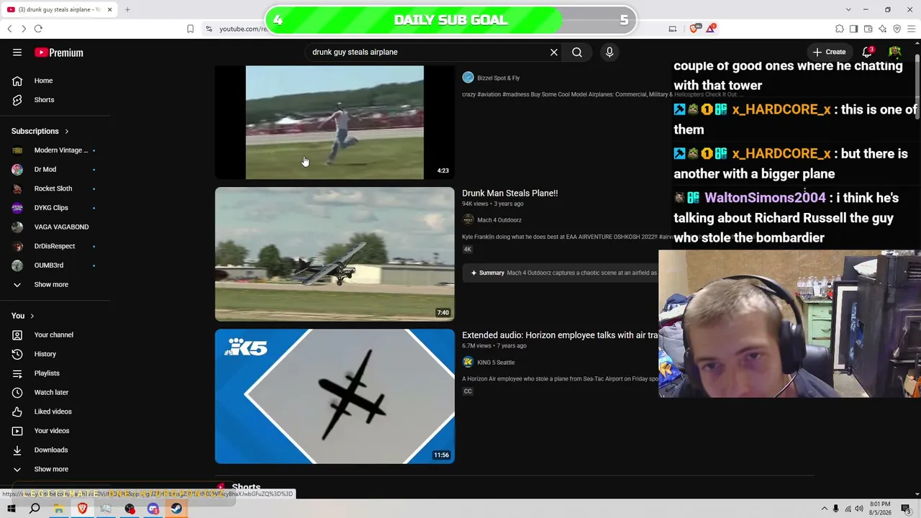Click the Create button

pyautogui.click(x=829, y=52)
